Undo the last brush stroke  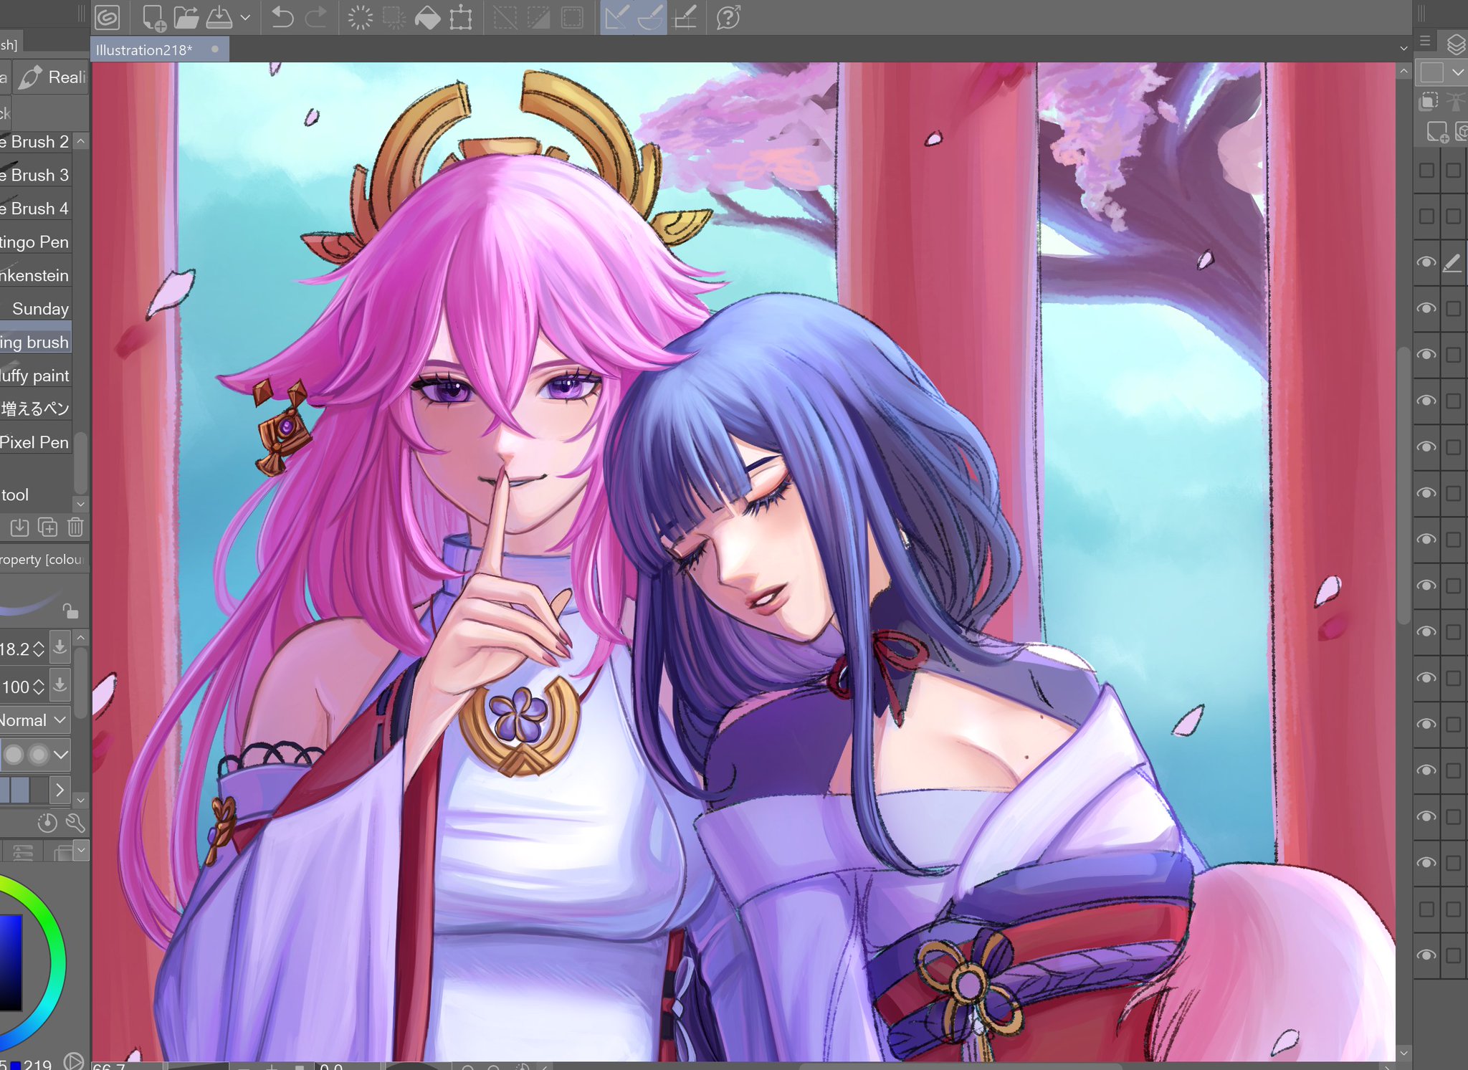[x=282, y=17]
